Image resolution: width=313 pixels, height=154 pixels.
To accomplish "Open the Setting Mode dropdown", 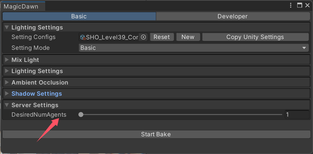I will [x=194, y=48].
